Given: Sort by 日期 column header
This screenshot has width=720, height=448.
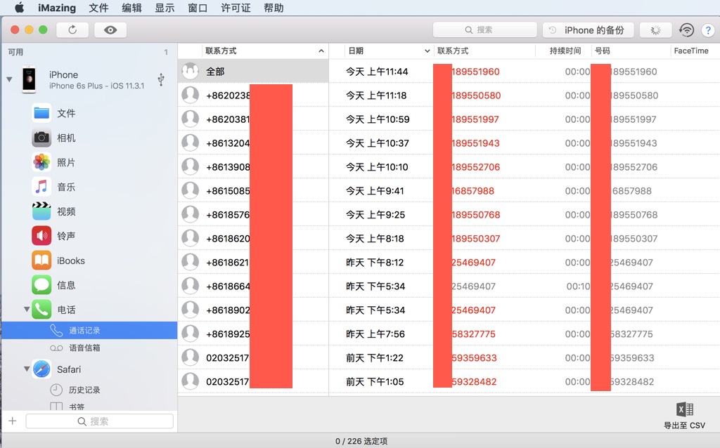Looking at the screenshot, I should click(x=388, y=51).
